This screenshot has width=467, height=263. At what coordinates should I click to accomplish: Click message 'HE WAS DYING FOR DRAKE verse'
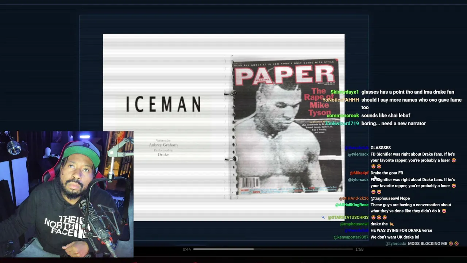[x=401, y=230]
